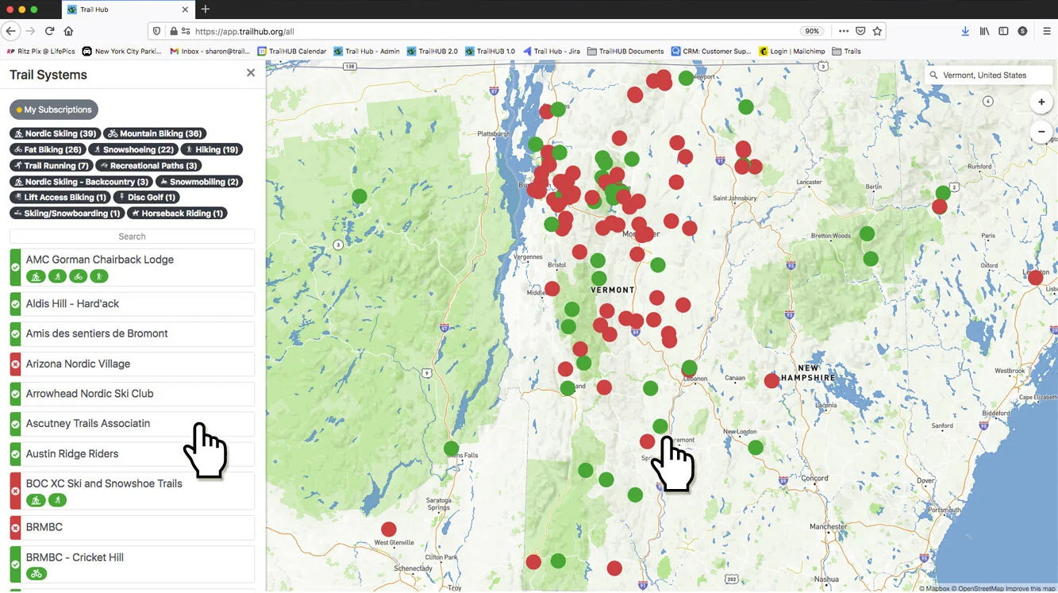Screen dimensions: 1058x593
Task: Open the Amis des sentiers de Bromont entry
Action: pos(132,334)
